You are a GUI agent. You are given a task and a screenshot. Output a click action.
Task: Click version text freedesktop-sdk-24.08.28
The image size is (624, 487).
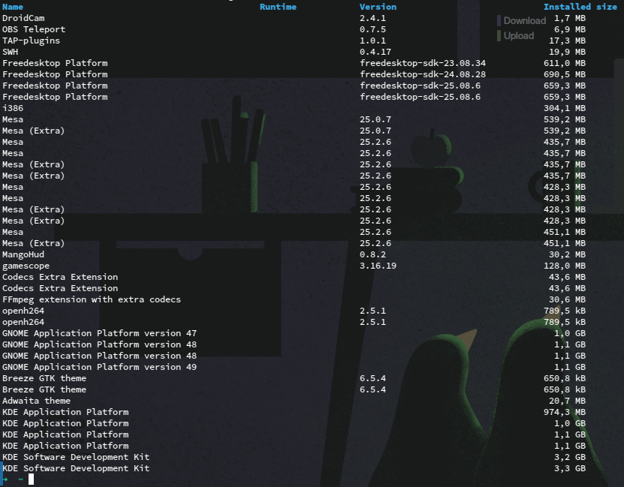423,74
